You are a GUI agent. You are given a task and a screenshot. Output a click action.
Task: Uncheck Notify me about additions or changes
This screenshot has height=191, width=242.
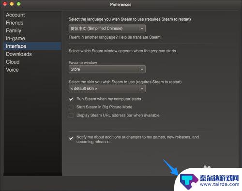pyautogui.click(x=71, y=138)
